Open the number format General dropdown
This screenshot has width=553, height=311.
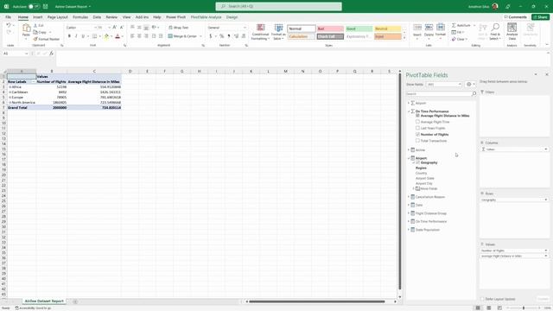click(x=245, y=28)
